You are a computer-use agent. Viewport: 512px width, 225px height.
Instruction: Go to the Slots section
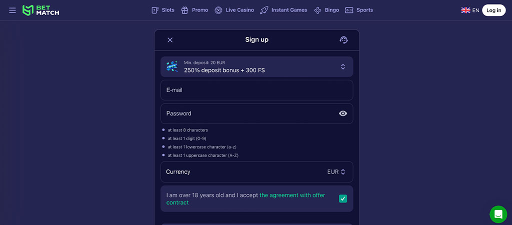pos(163,10)
